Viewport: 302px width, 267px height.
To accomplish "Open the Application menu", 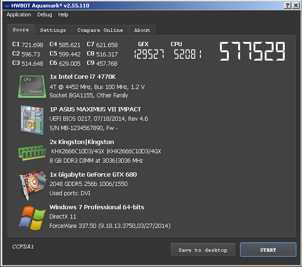I will pyautogui.click(x=19, y=15).
